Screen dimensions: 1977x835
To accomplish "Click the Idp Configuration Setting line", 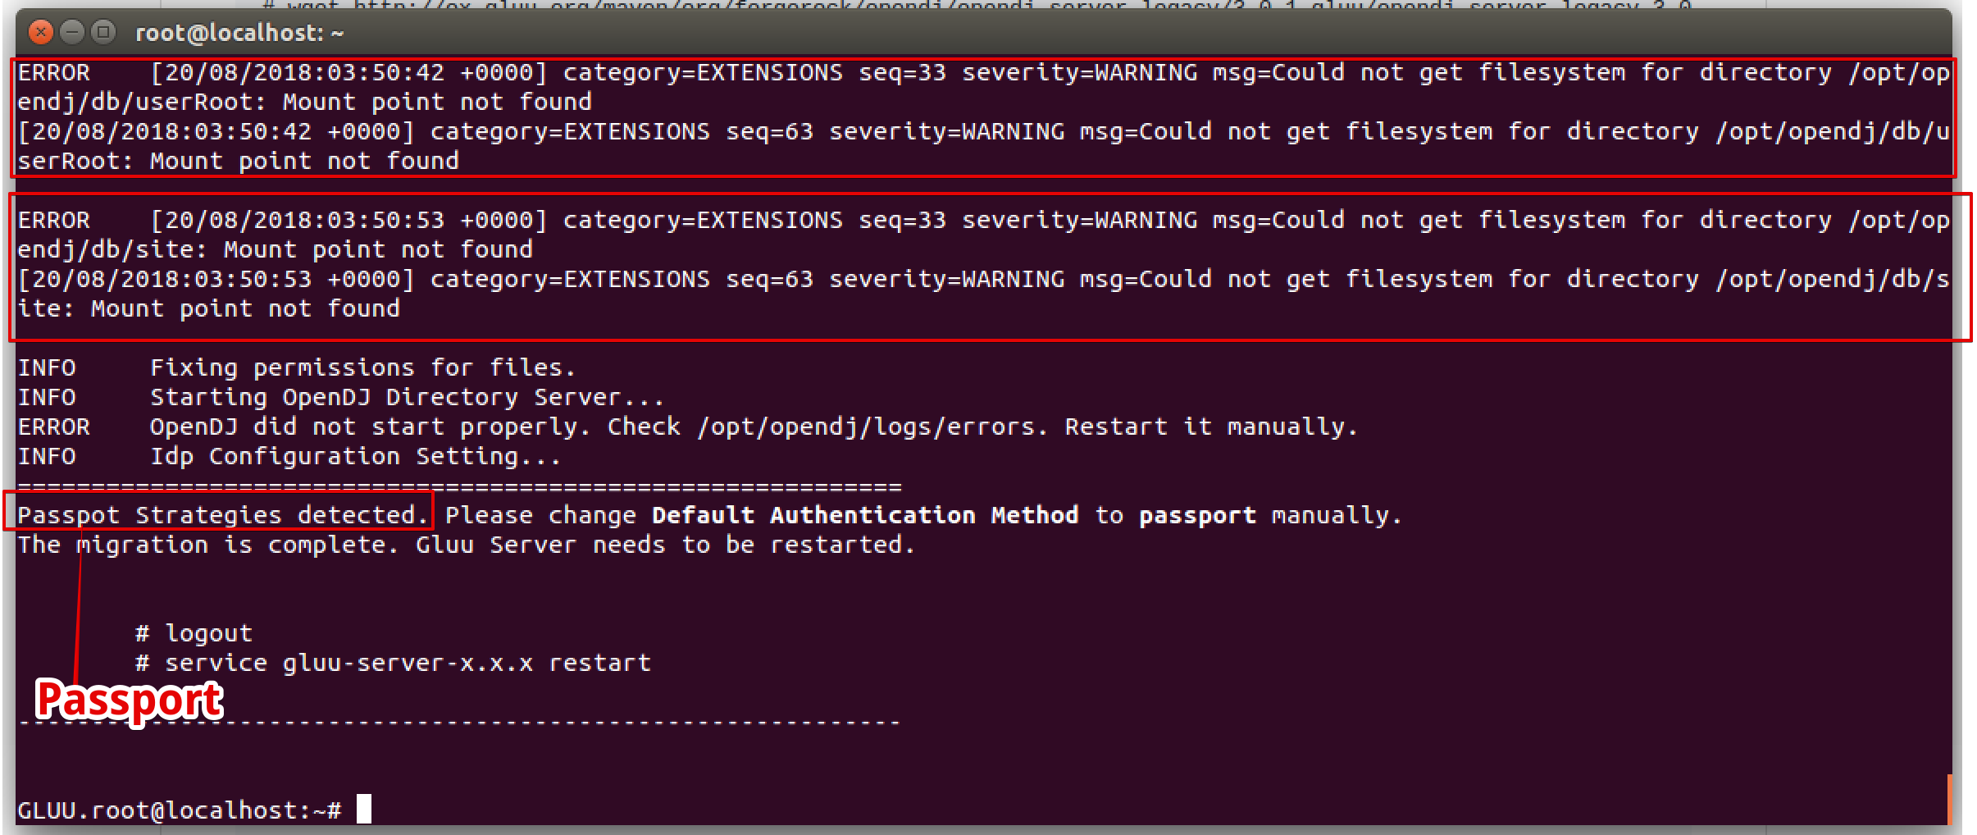I will (287, 456).
